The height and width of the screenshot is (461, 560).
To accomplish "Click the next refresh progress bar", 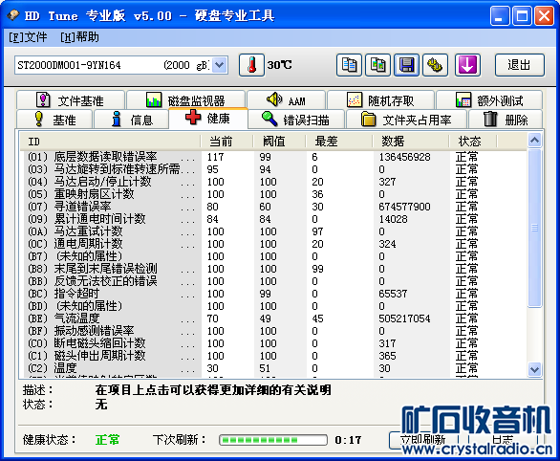I will pyautogui.click(x=273, y=440).
